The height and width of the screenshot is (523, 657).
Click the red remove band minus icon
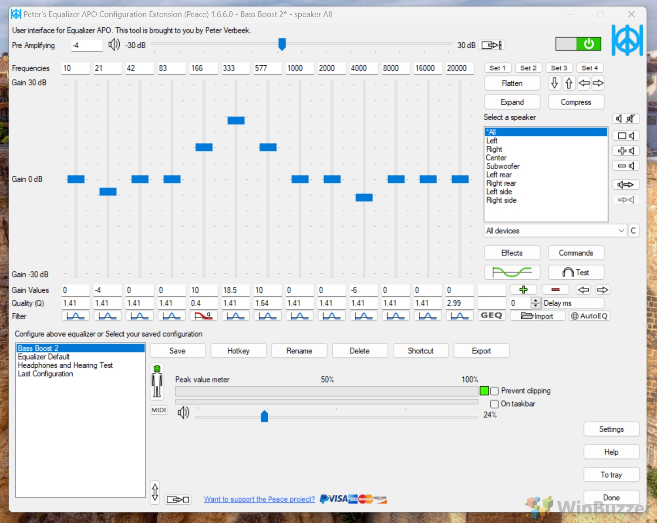(555, 290)
